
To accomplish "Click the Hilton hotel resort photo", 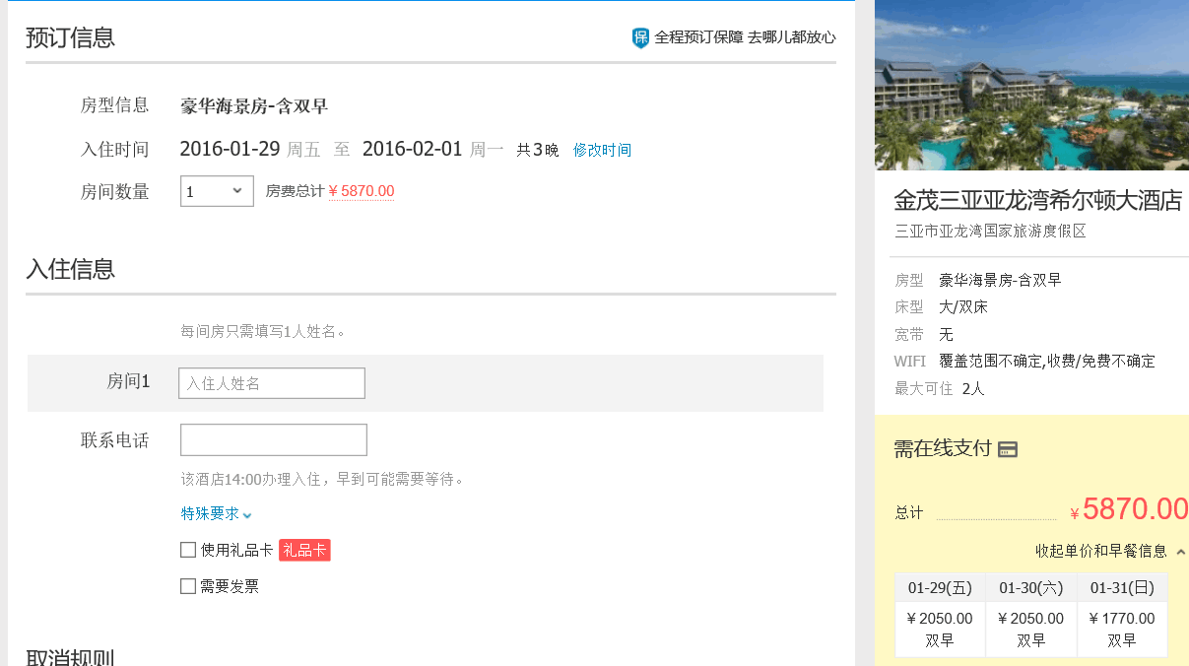I will click(x=1031, y=86).
